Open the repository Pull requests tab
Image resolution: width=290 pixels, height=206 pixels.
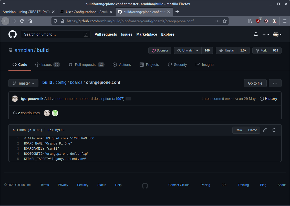click(x=86, y=65)
